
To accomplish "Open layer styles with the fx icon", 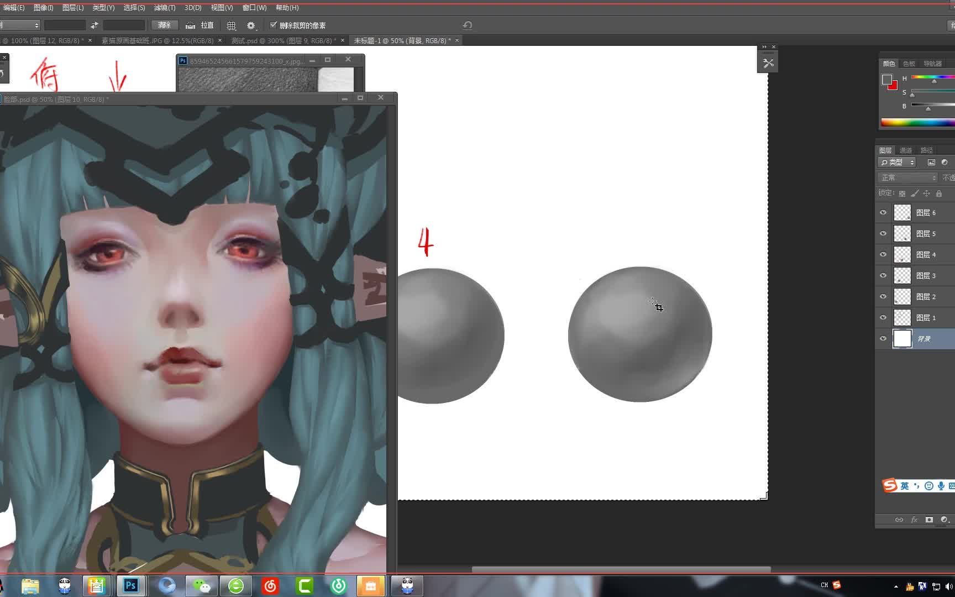I will click(x=914, y=520).
